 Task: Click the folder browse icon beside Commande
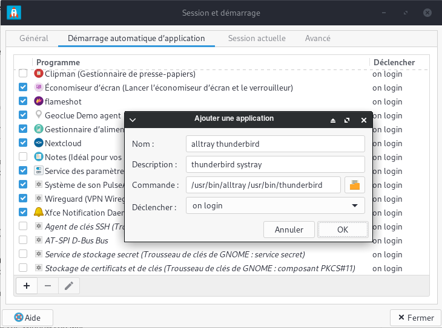tap(355, 185)
